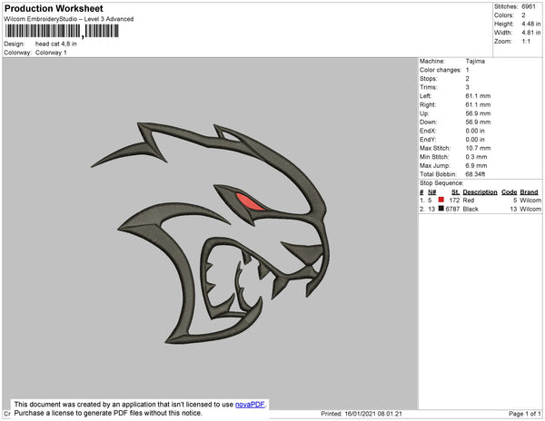Screen dimensions: 545x421
Task: Select height value '4.48 in'
Action: 530,24
